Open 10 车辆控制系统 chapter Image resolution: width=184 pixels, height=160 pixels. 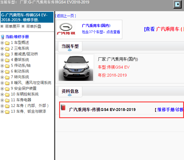pos(25,94)
